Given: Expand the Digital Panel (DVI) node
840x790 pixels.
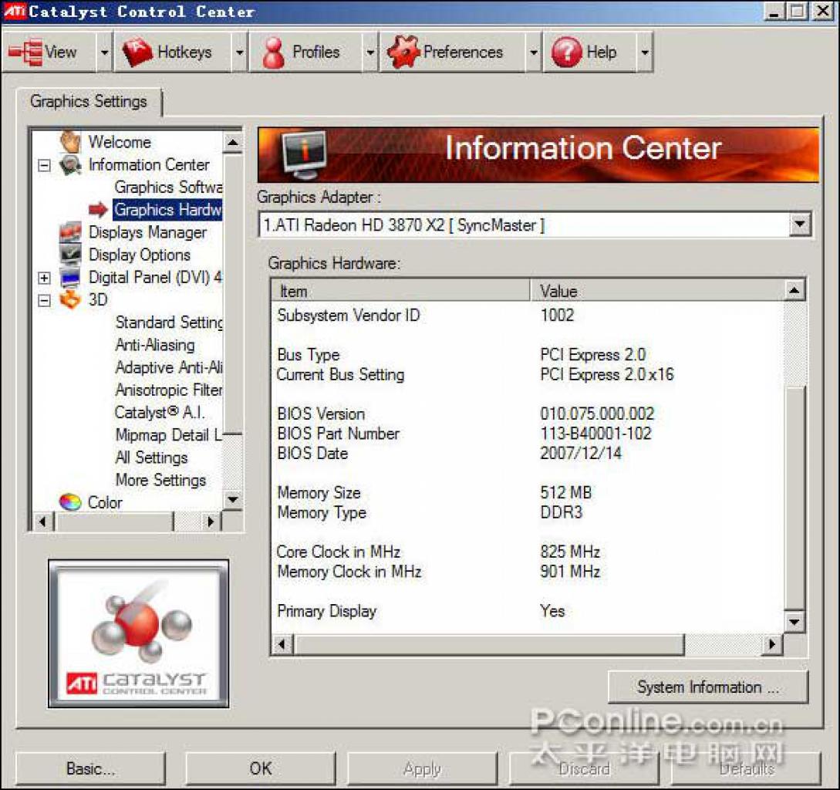Looking at the screenshot, I should (45, 278).
